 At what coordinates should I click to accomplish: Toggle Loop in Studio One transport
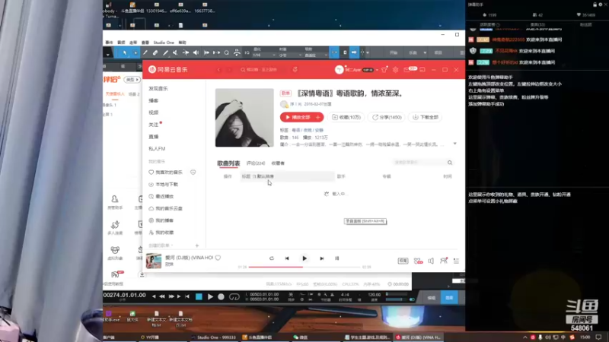coord(234,297)
